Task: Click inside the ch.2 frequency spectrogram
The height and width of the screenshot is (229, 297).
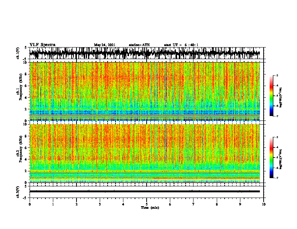Action: [x=145, y=153]
